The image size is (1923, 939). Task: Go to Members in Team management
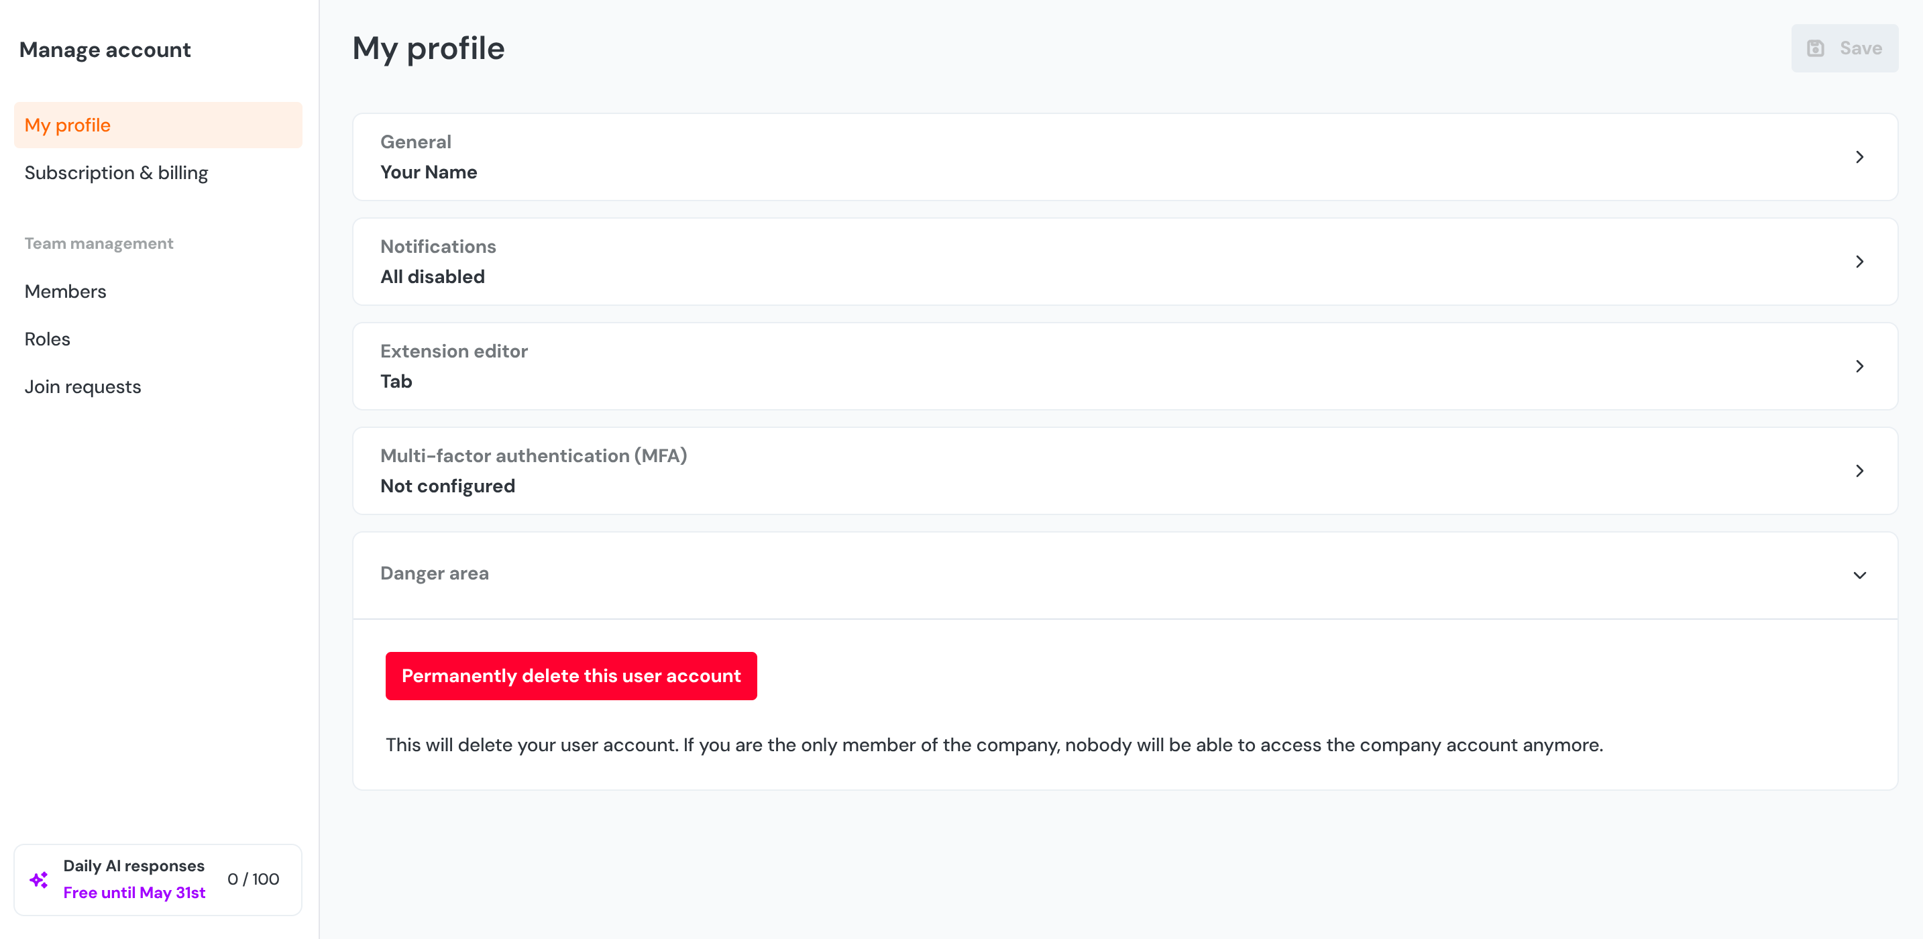66,292
